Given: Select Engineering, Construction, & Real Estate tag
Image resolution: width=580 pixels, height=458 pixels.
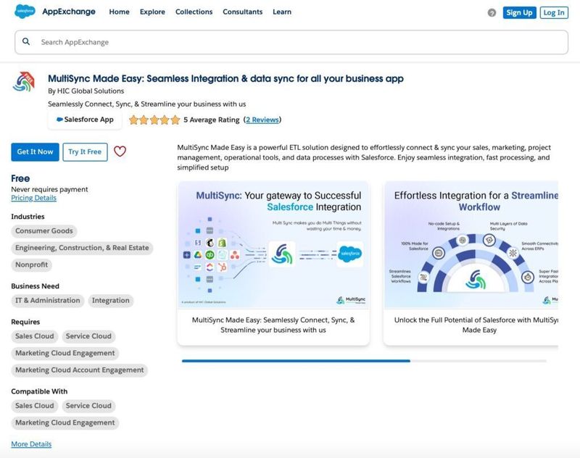Looking at the screenshot, I should tap(82, 248).
